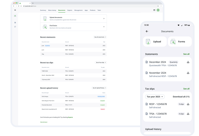The image size is (199, 136).
Task: Tap the document icon beside RESP - 12345678
Action: pos(146,104)
